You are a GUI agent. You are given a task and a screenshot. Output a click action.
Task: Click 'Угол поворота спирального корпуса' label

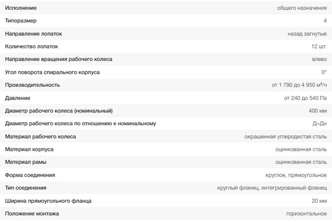tap(52, 72)
